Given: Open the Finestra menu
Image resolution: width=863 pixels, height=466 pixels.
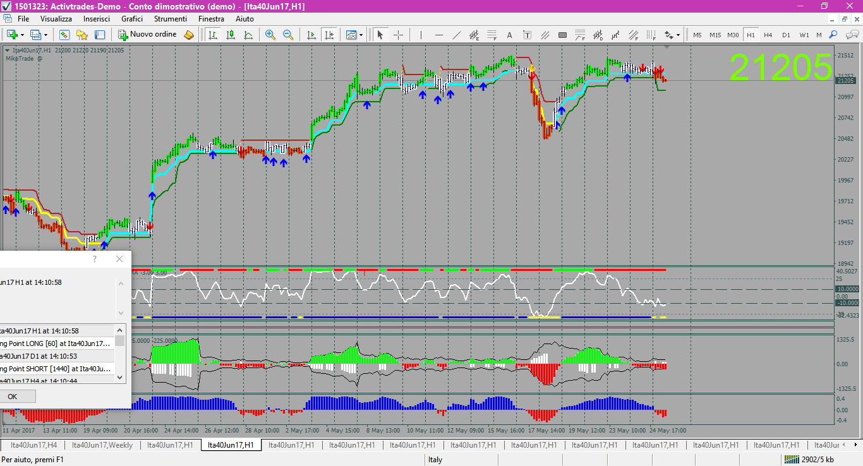Looking at the screenshot, I should 211,19.
